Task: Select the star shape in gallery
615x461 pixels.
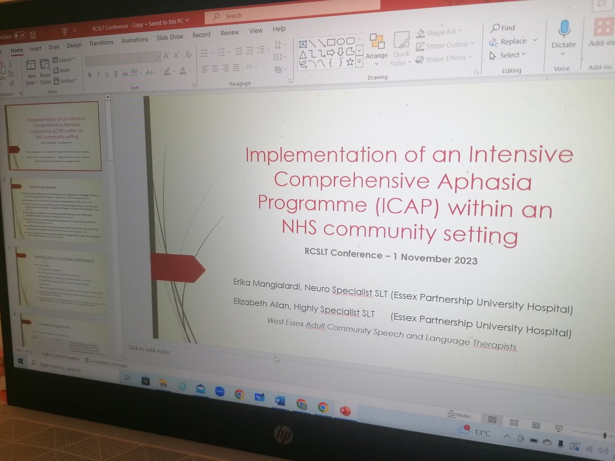Action: (x=350, y=62)
